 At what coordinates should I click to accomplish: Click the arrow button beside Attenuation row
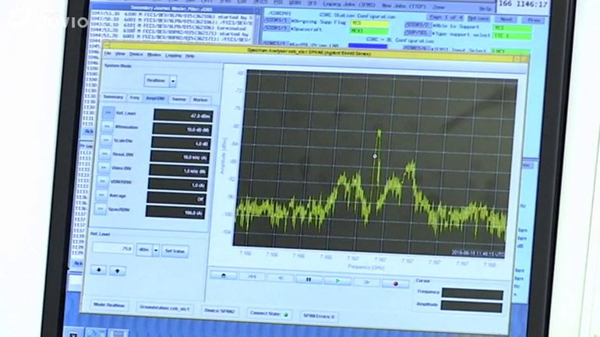pos(107,128)
